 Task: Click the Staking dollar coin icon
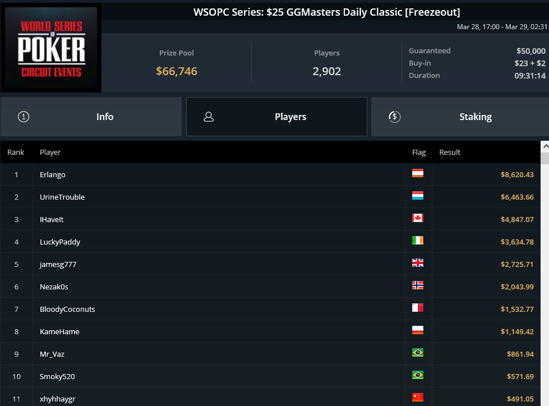tap(395, 117)
